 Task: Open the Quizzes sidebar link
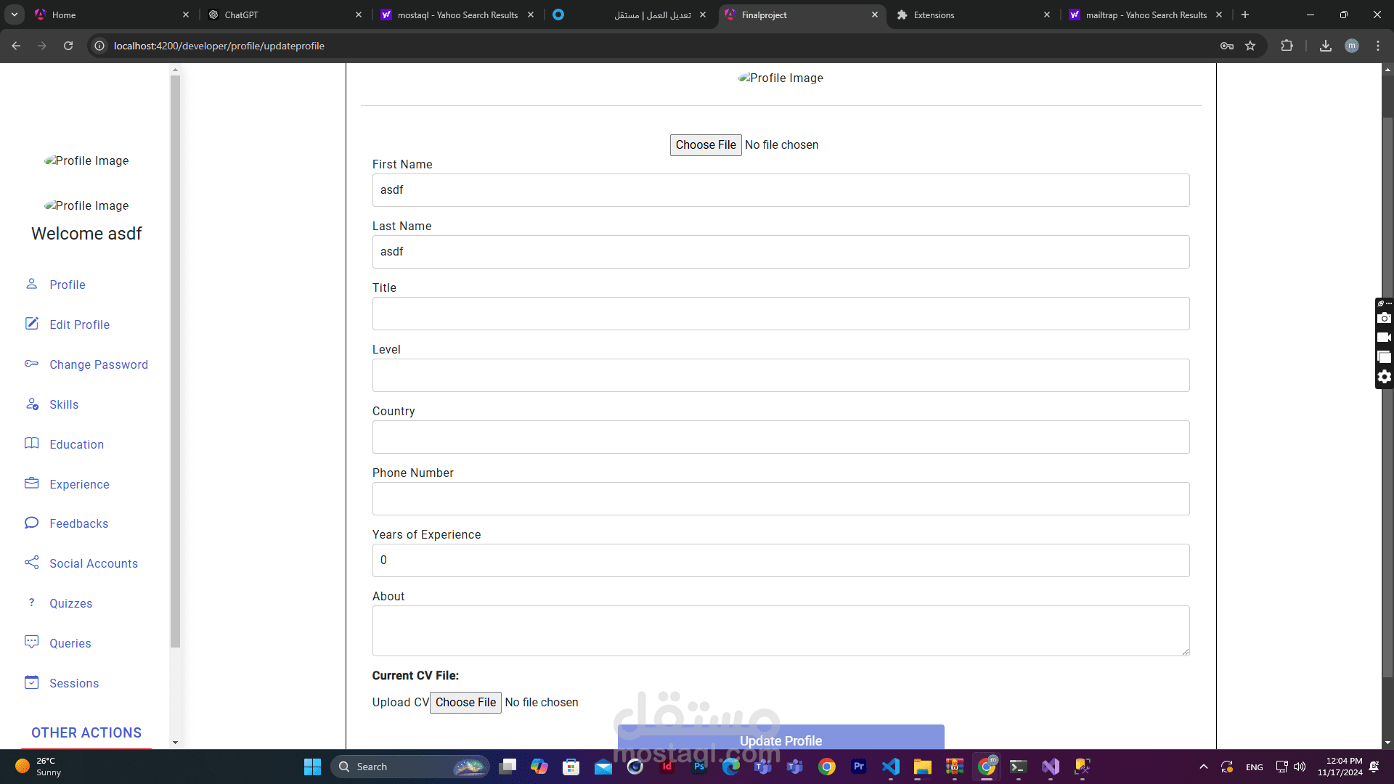point(70,603)
